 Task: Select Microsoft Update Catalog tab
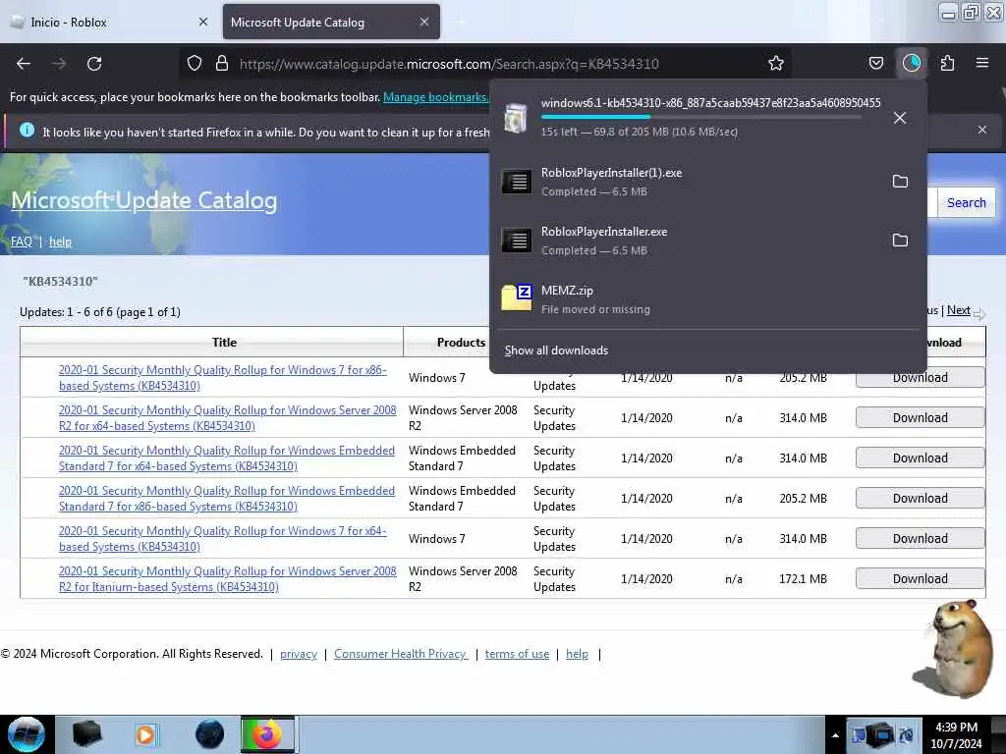[x=331, y=22]
